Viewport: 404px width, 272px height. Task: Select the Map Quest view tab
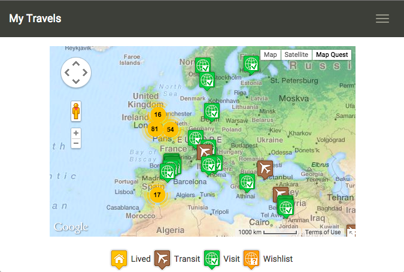[332, 55]
